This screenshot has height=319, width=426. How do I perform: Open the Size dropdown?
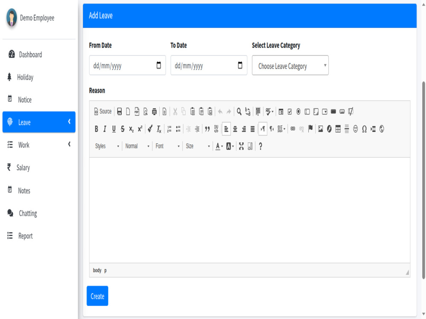pos(198,146)
